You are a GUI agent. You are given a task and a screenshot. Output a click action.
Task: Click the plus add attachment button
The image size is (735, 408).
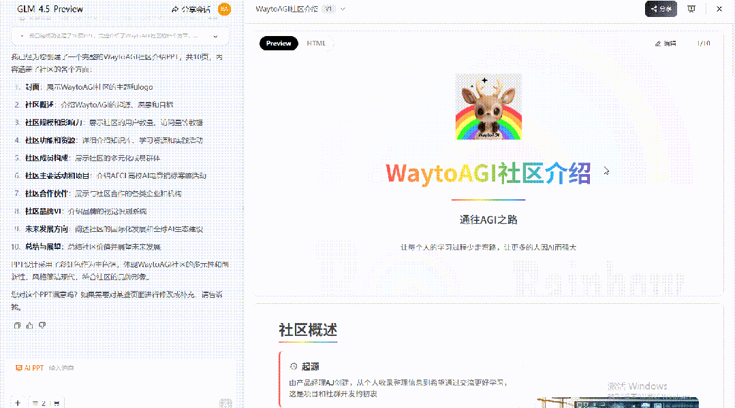pyautogui.click(x=18, y=403)
